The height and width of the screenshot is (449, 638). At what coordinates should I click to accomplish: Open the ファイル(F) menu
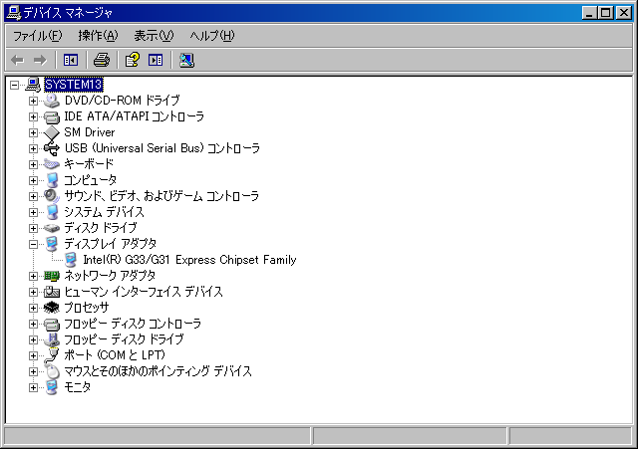tap(38, 36)
